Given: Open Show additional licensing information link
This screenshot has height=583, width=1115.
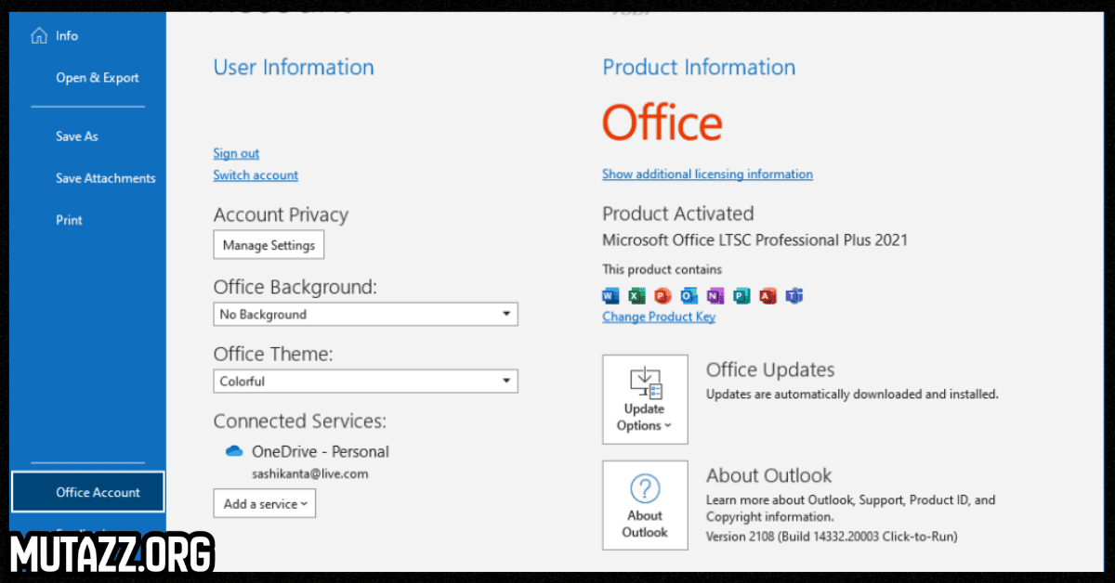Looking at the screenshot, I should pos(707,175).
